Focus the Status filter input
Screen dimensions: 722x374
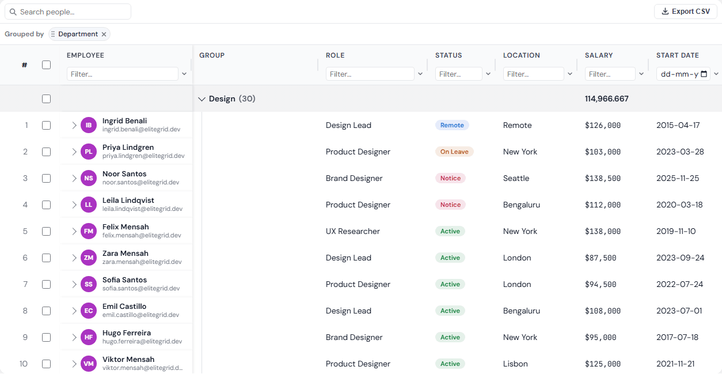point(459,74)
